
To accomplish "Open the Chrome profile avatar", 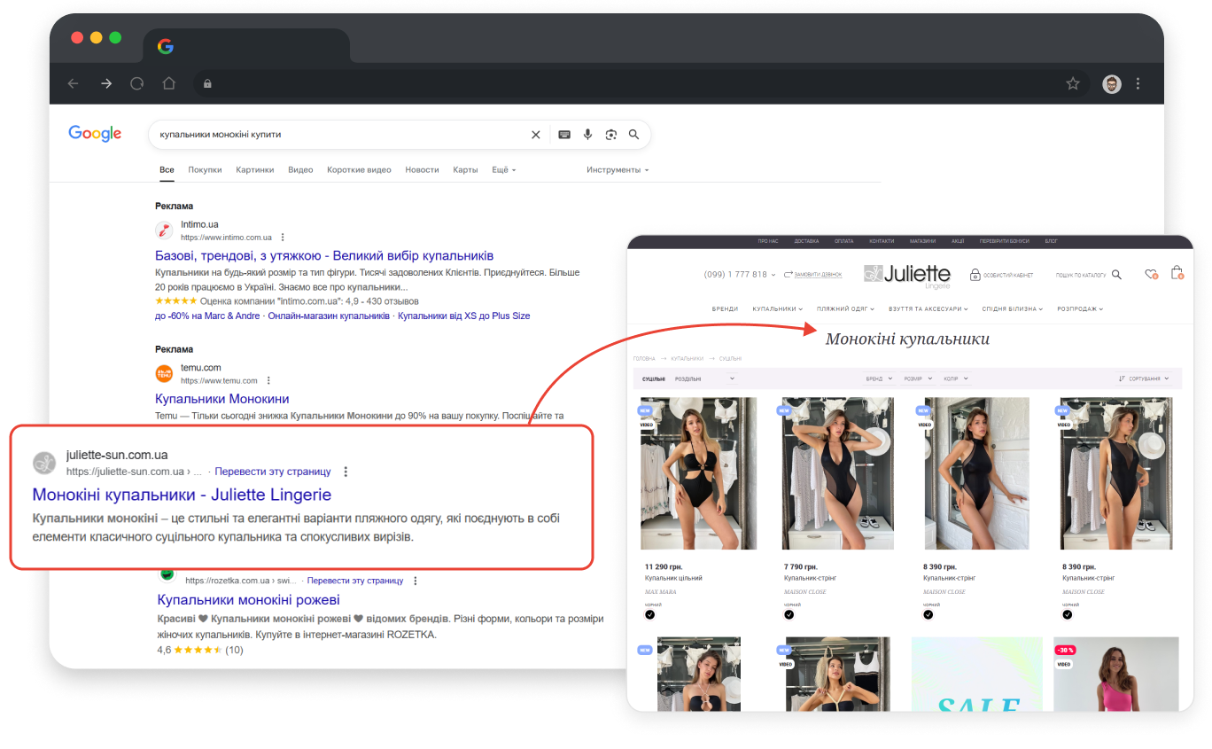I will pos(1112,83).
